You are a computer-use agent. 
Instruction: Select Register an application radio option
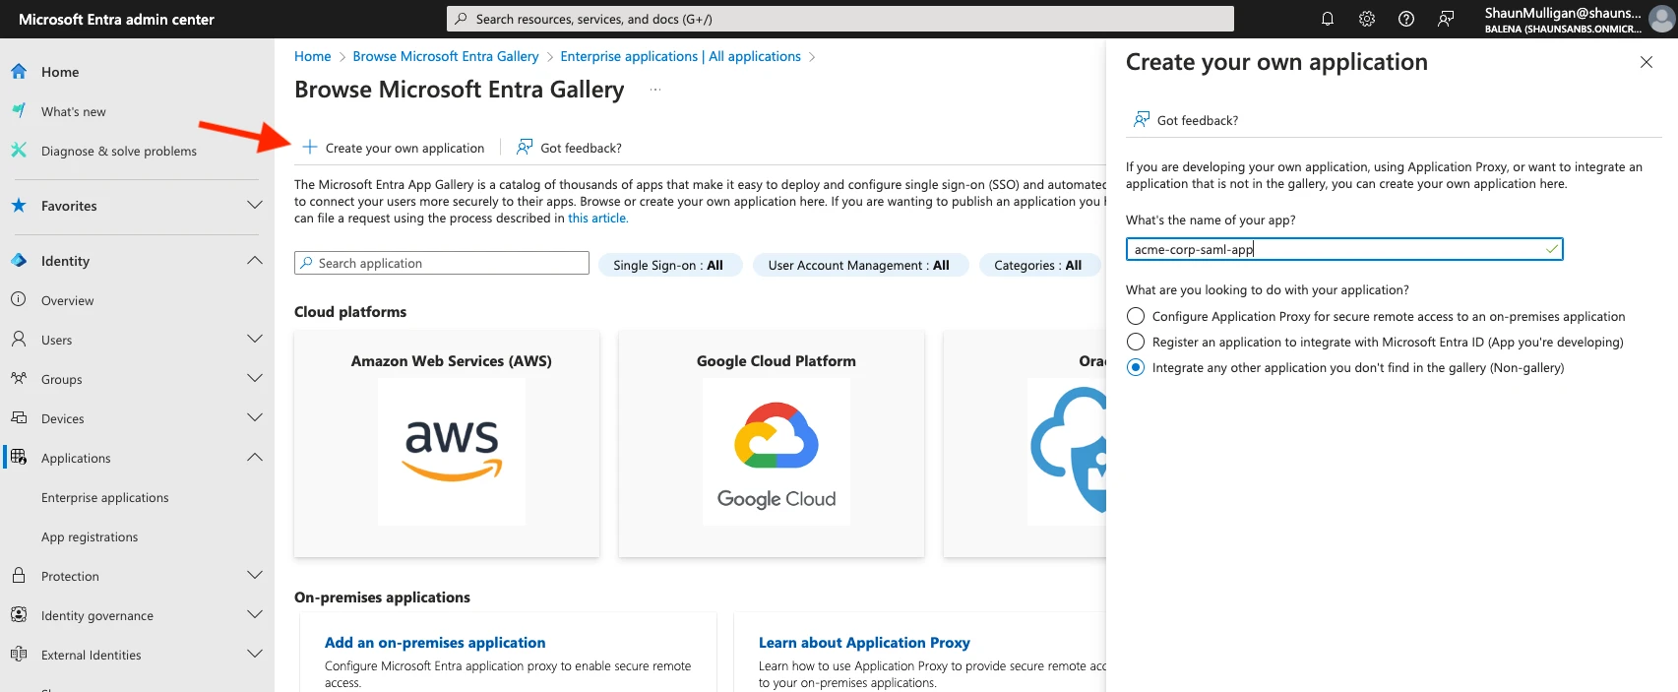(x=1136, y=342)
